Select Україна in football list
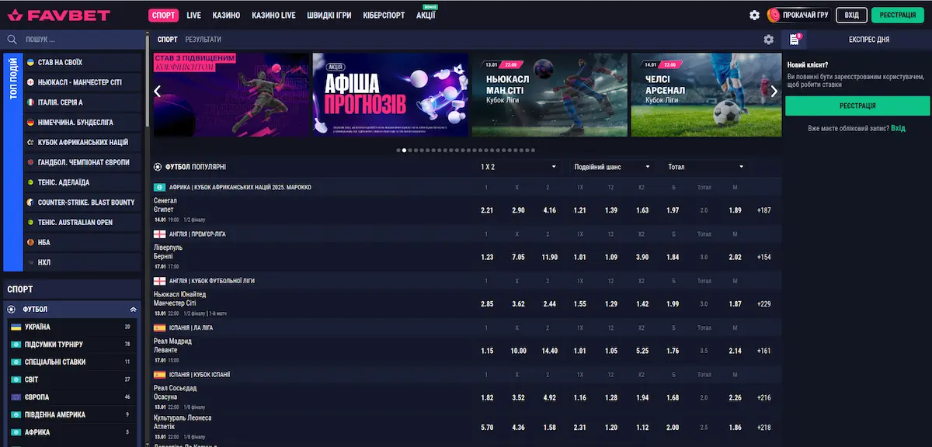Screen dimensions: 932x447 tap(37, 327)
